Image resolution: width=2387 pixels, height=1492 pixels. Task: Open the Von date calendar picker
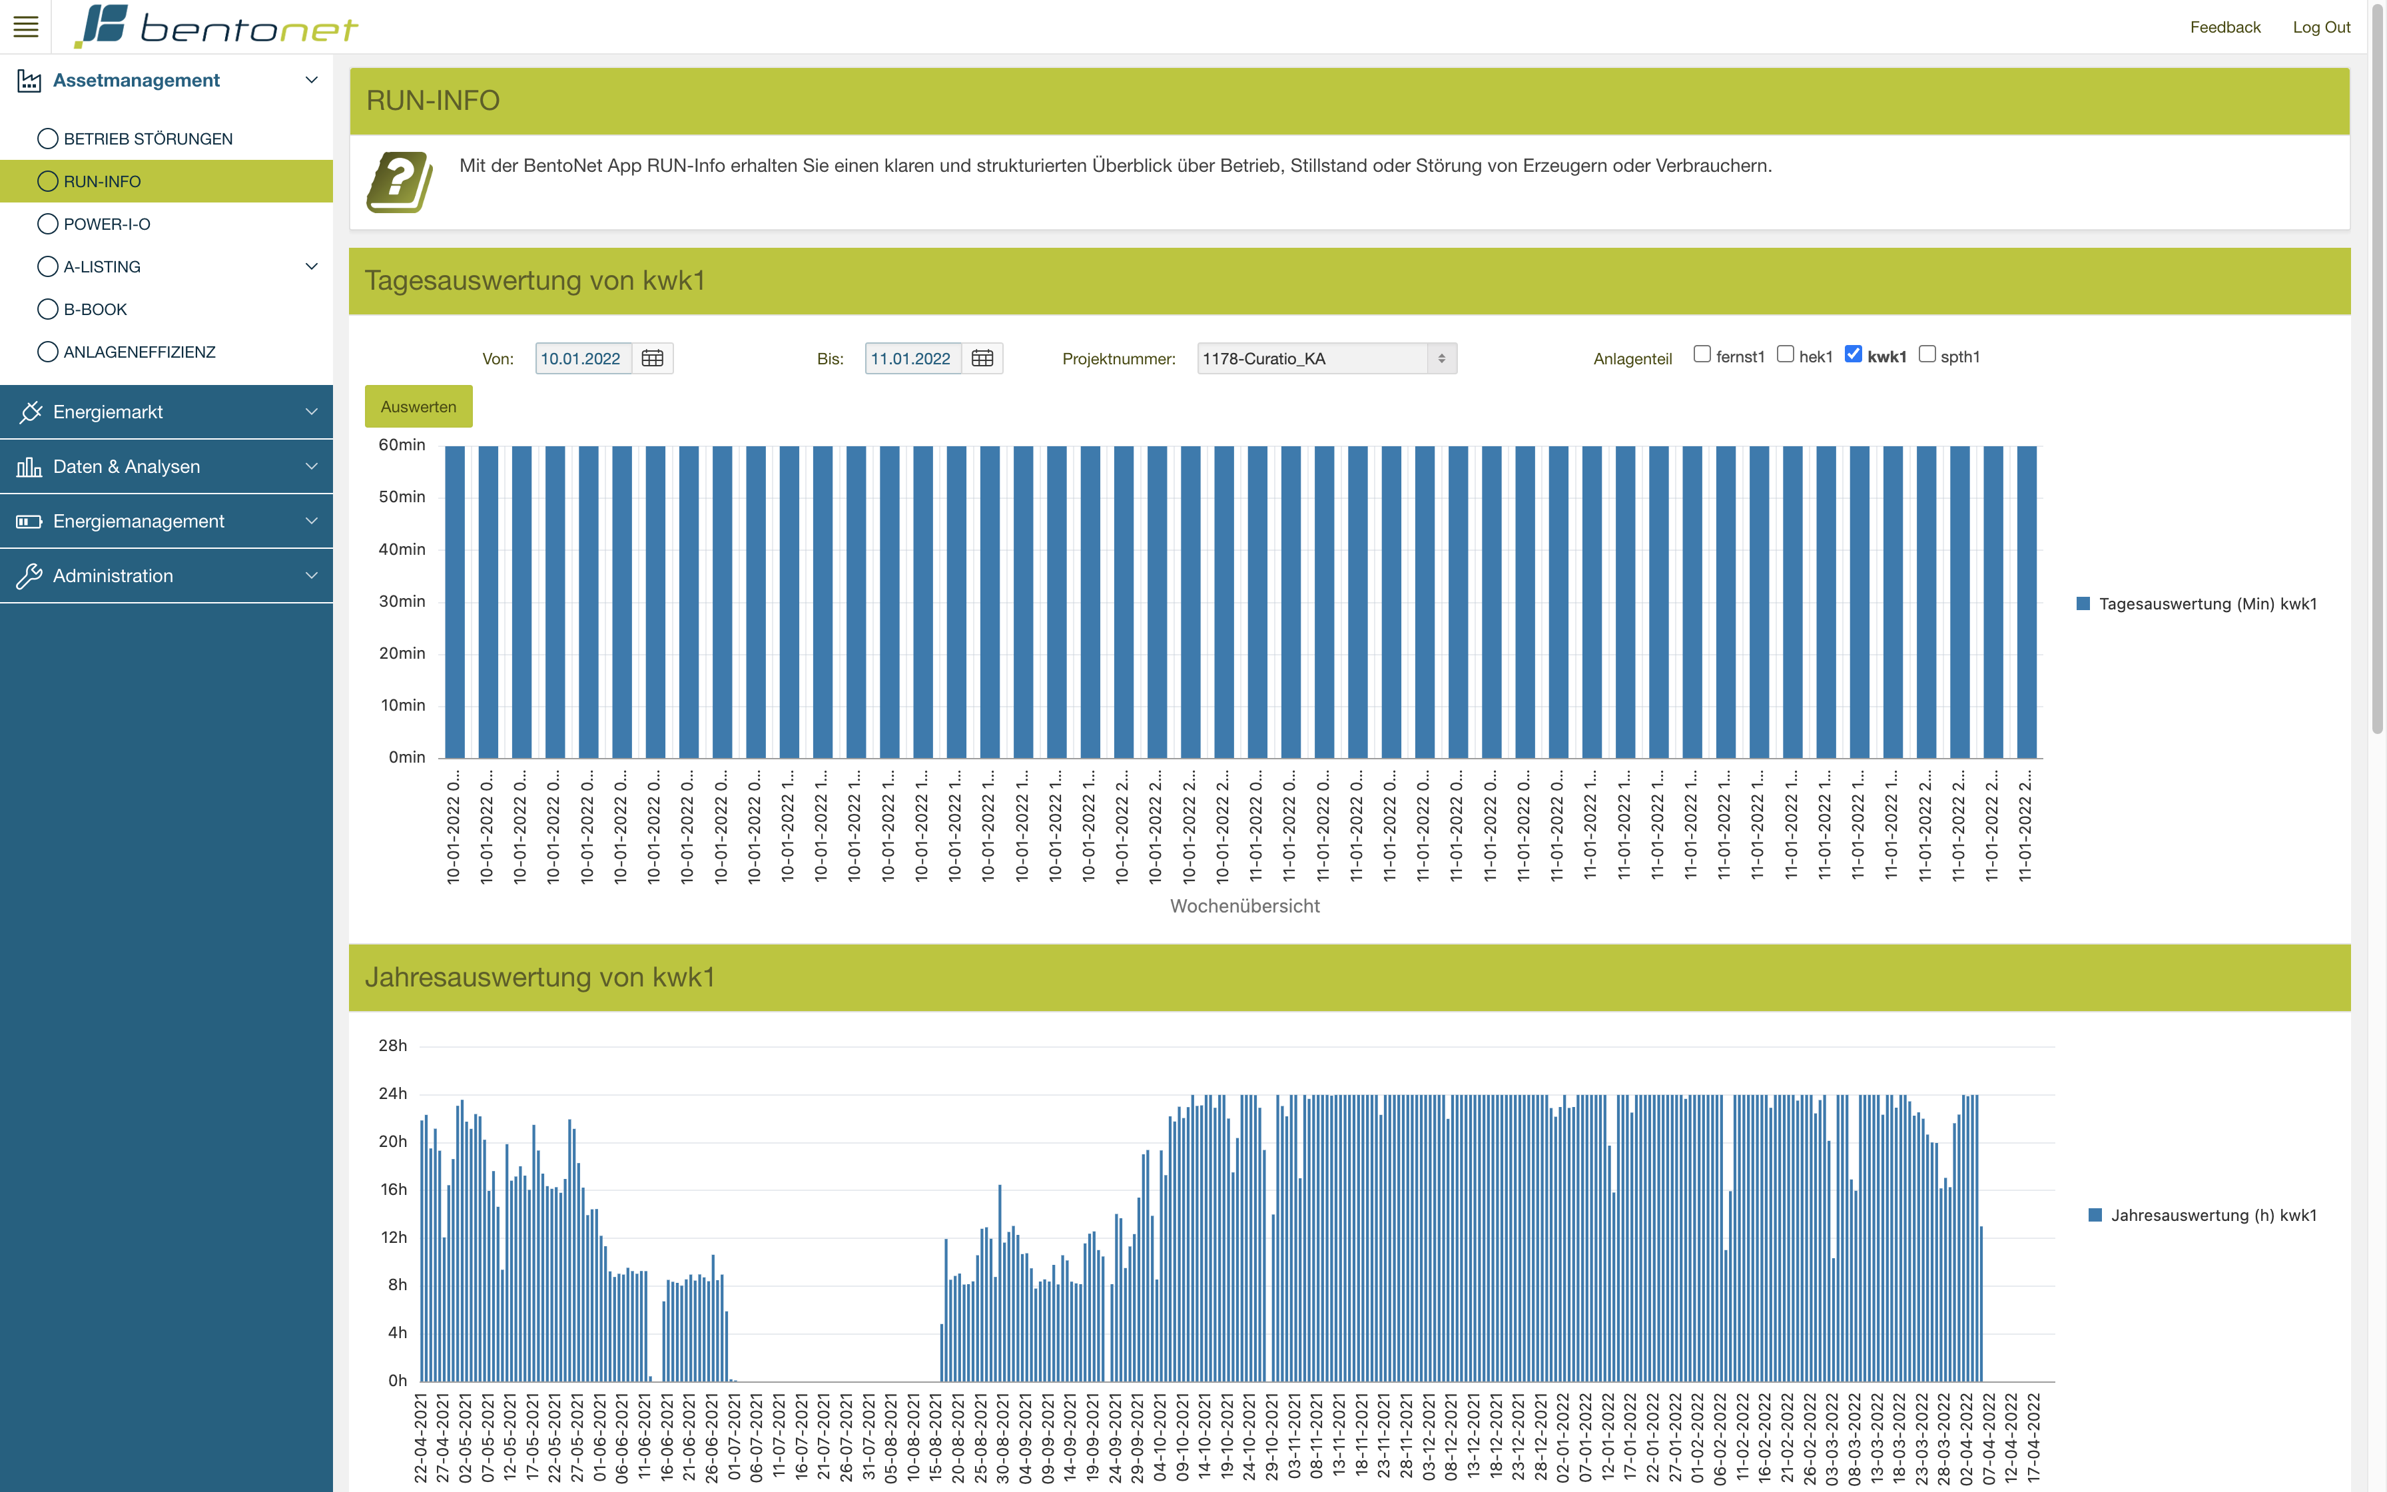[652, 358]
